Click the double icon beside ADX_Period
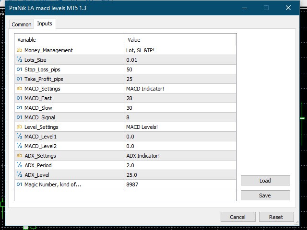 click(19, 165)
